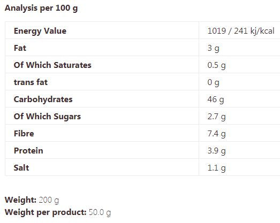Image resolution: width=280 pixels, height=223 pixels.
Task: Click the 3.9 g protein value
Action: (x=217, y=151)
